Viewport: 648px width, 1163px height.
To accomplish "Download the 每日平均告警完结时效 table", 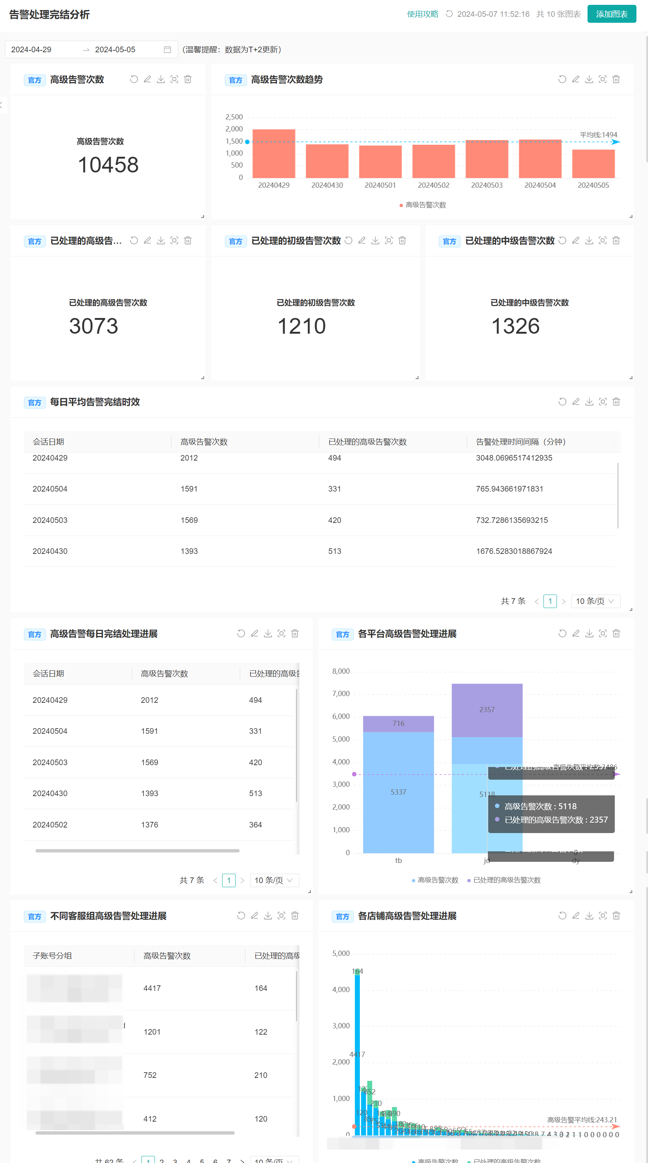I will pyautogui.click(x=589, y=402).
